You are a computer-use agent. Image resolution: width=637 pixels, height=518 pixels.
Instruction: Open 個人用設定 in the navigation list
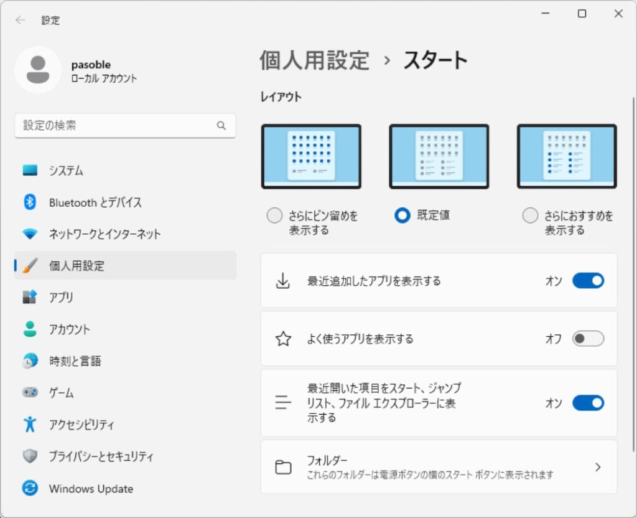(26, 266)
